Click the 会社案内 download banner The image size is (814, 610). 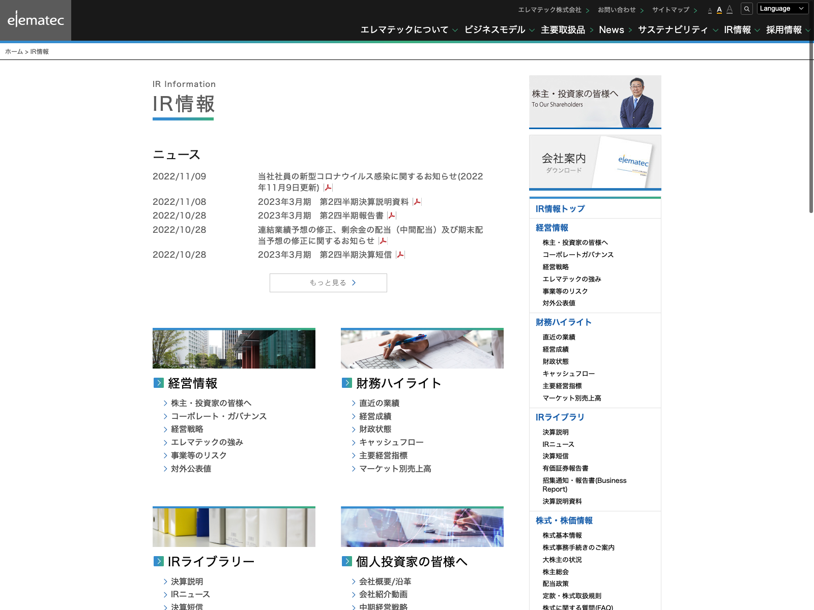click(x=595, y=163)
